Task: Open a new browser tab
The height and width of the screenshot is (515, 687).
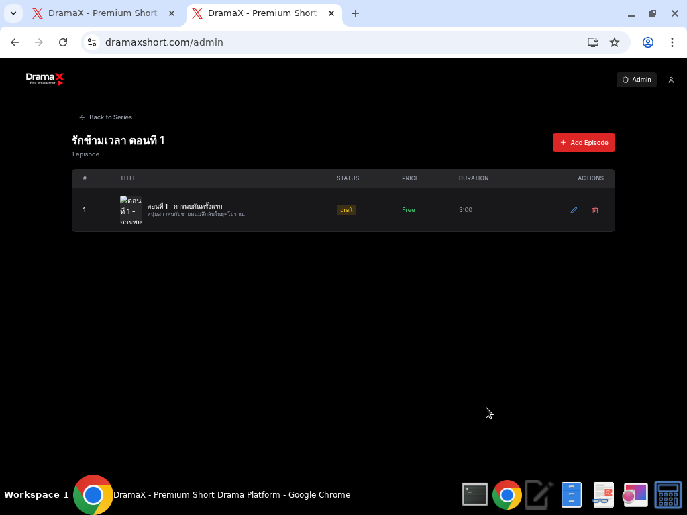Action: pos(356,13)
